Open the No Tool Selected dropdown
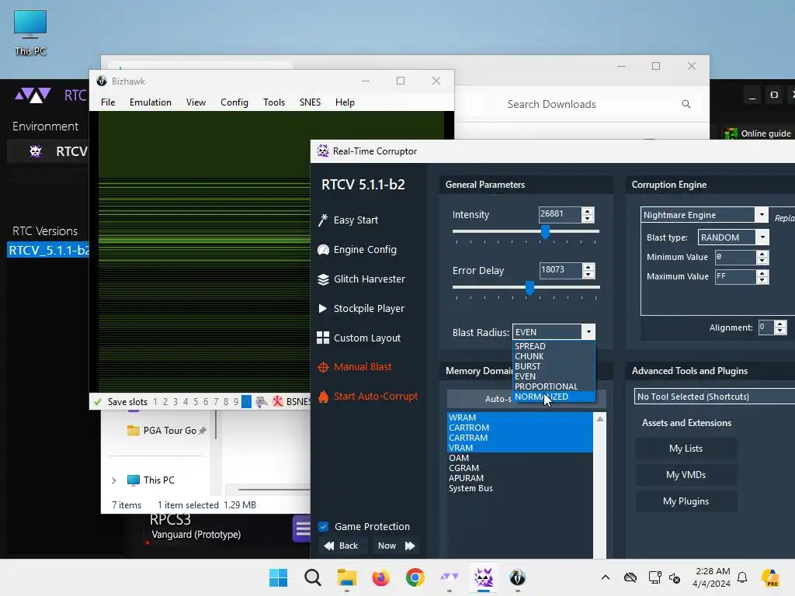 (x=715, y=397)
